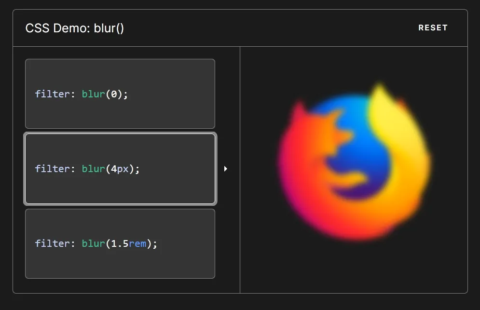Click the 1.5 number in the third example

(120, 243)
